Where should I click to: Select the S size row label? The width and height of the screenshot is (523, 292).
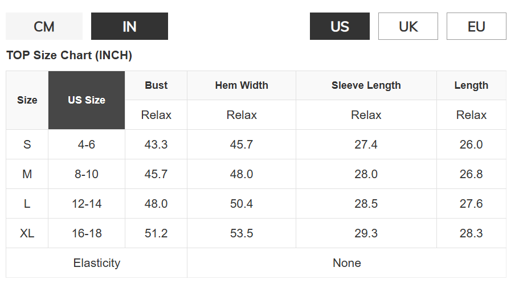[27, 145]
